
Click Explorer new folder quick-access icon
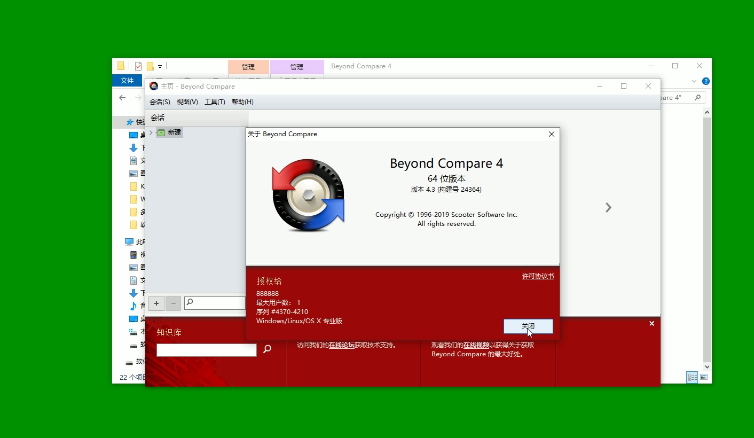tap(150, 66)
